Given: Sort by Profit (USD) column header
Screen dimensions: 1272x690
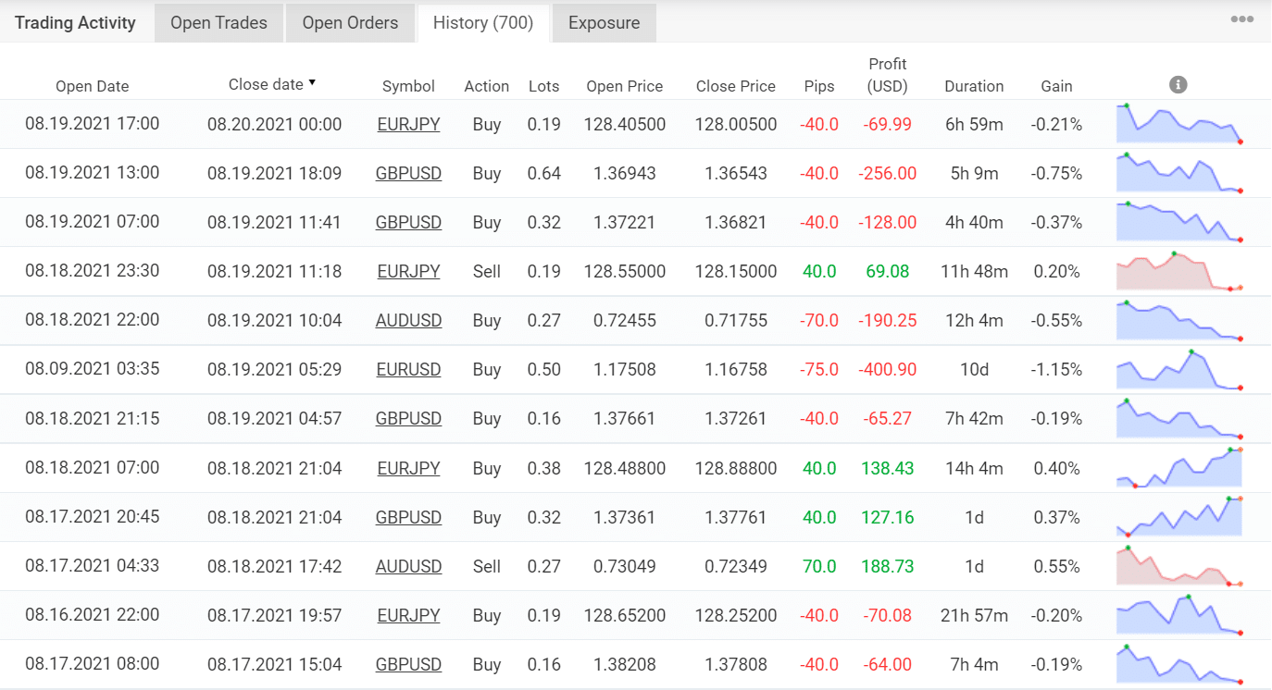Looking at the screenshot, I should point(888,75).
